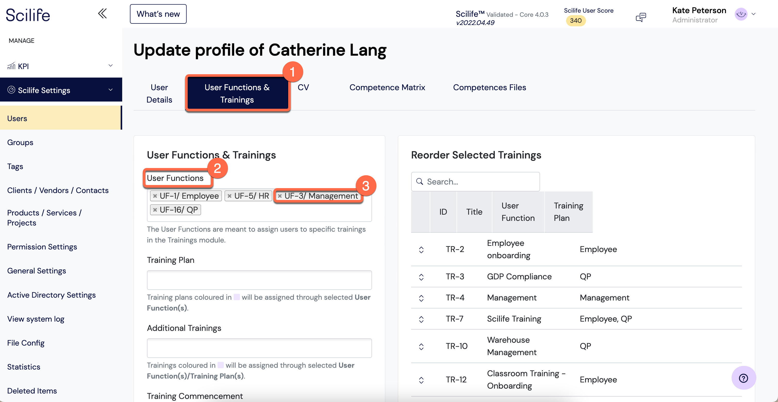Open Deleted Items
This screenshot has height=402, width=778.
[32, 390]
